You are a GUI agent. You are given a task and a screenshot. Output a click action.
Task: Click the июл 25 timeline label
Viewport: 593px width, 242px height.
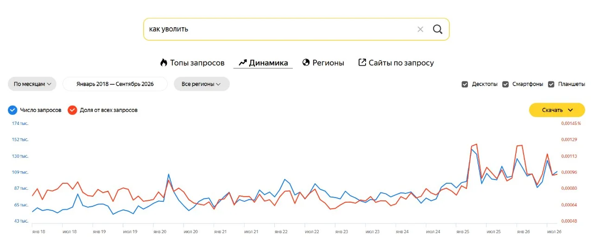[494, 231]
